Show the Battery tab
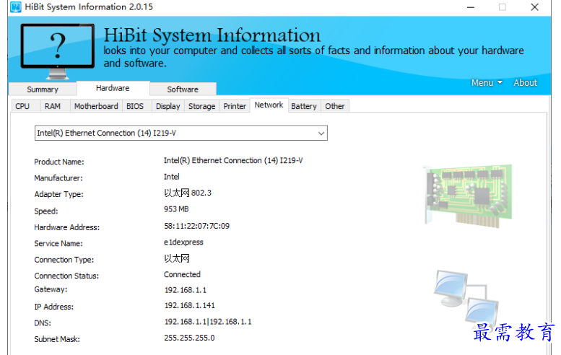 [304, 106]
